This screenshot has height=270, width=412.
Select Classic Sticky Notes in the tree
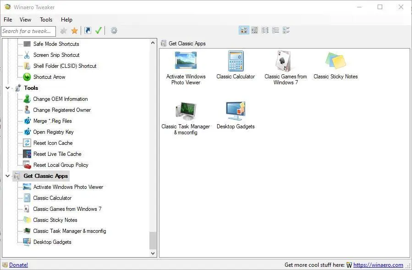coord(55,220)
